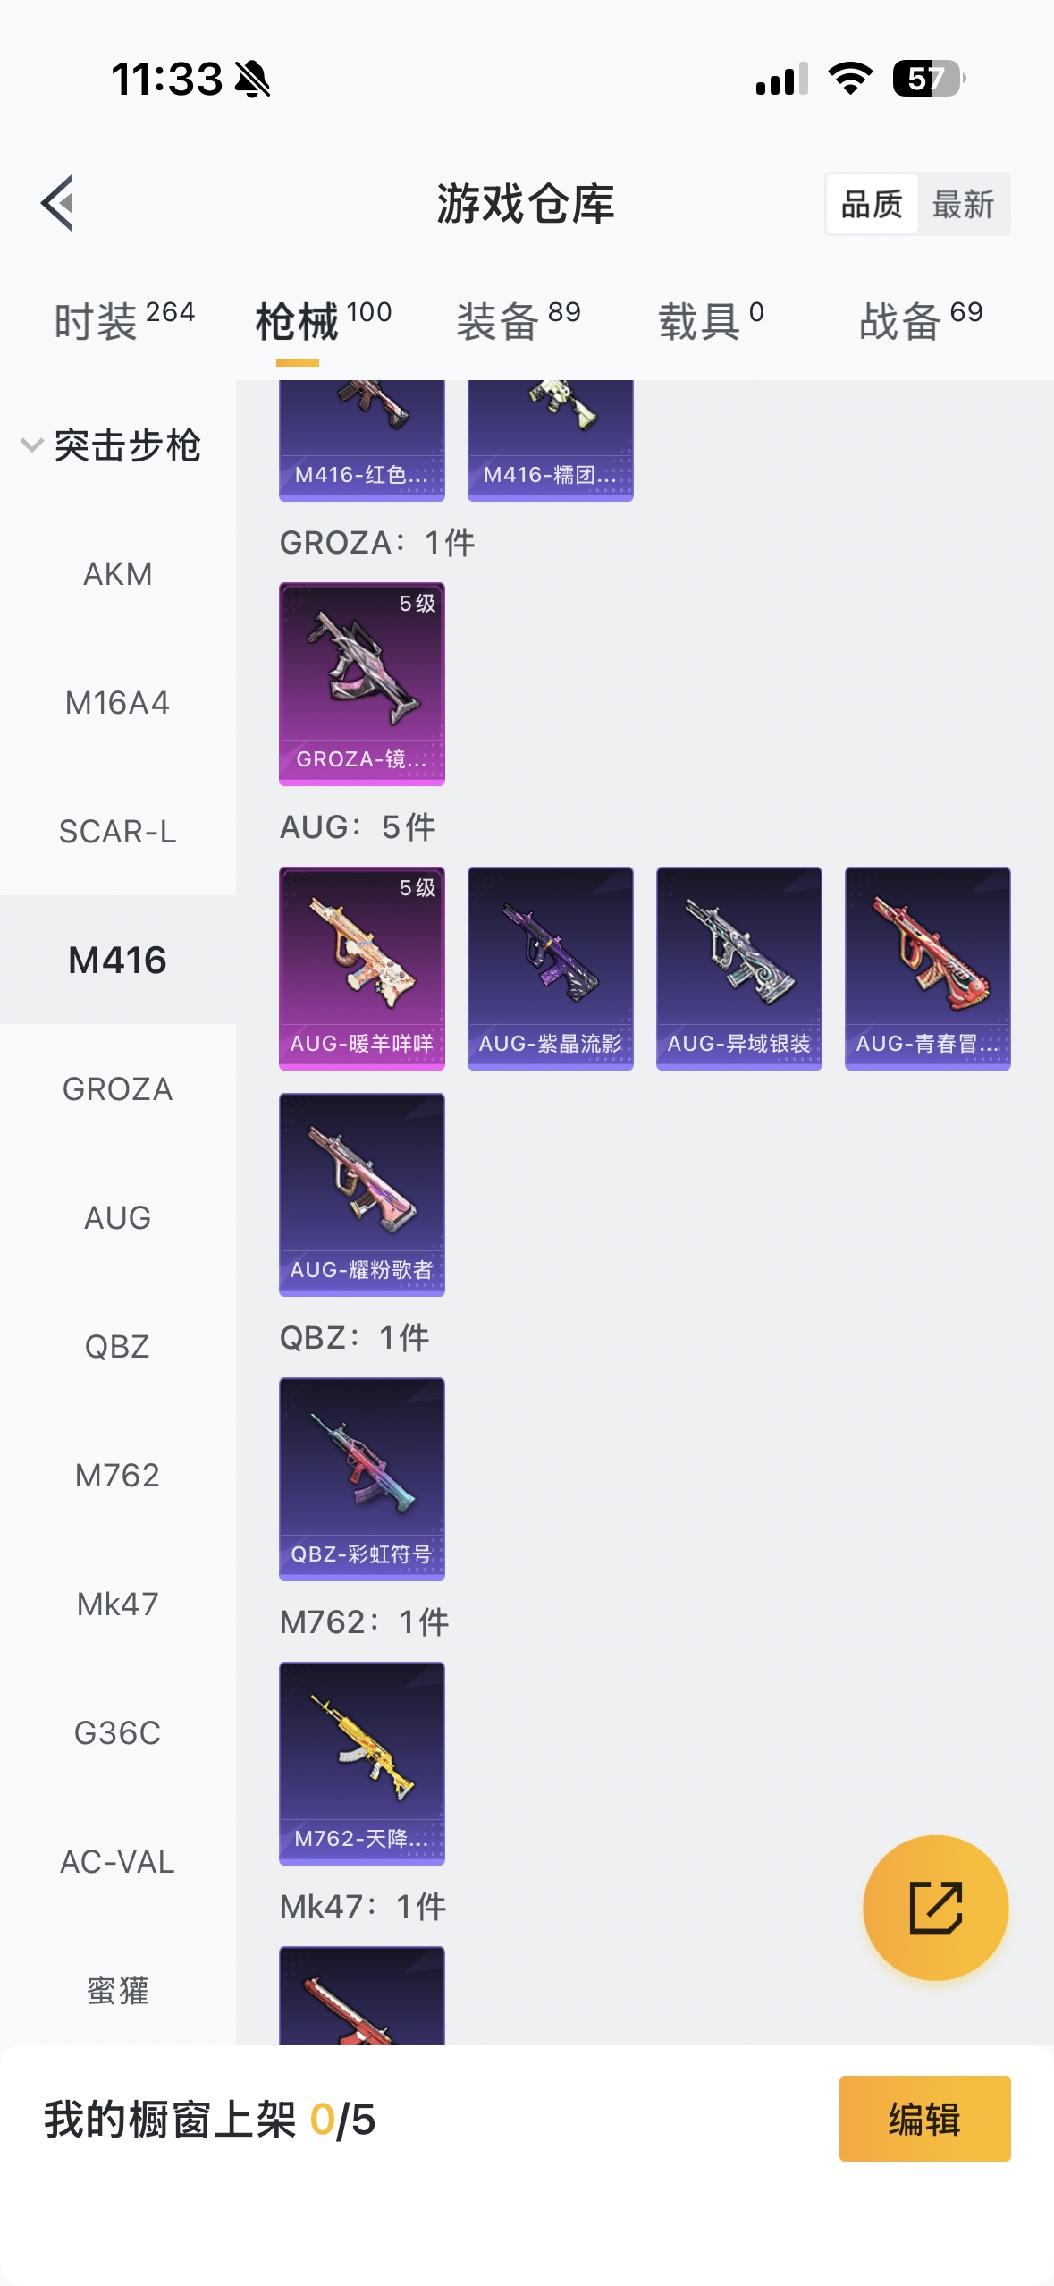Tap the AUG-耀粉歌者 skin icon
Image resolution: width=1054 pixels, height=2286 pixels.
[362, 1195]
